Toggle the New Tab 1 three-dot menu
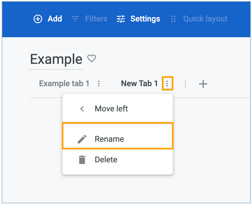Screen dimensions: 252x205 pos(167,84)
